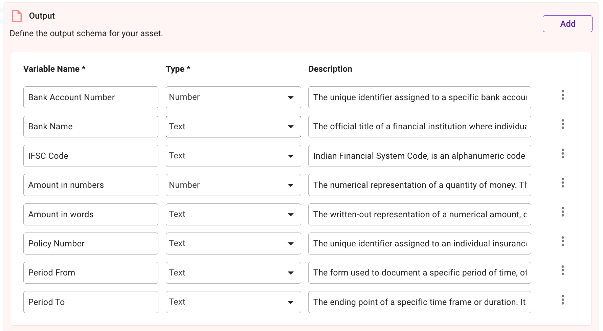Viewport: 603px width, 331px height.
Task: Click description field starting 'The written-out representation'
Action: coord(420,214)
